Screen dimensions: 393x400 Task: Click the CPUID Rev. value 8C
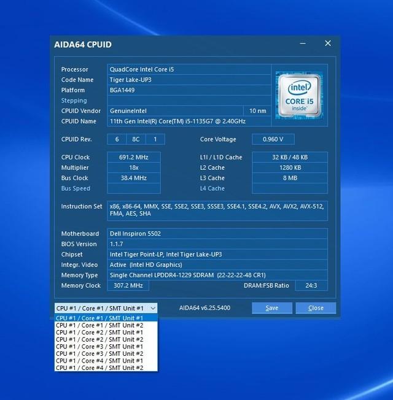tap(136, 139)
